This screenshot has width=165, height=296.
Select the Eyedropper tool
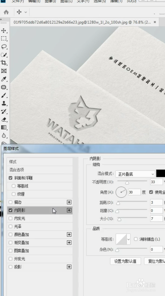click(4, 79)
